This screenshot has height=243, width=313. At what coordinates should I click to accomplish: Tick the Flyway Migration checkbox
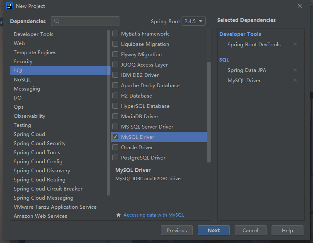pyautogui.click(x=115, y=54)
